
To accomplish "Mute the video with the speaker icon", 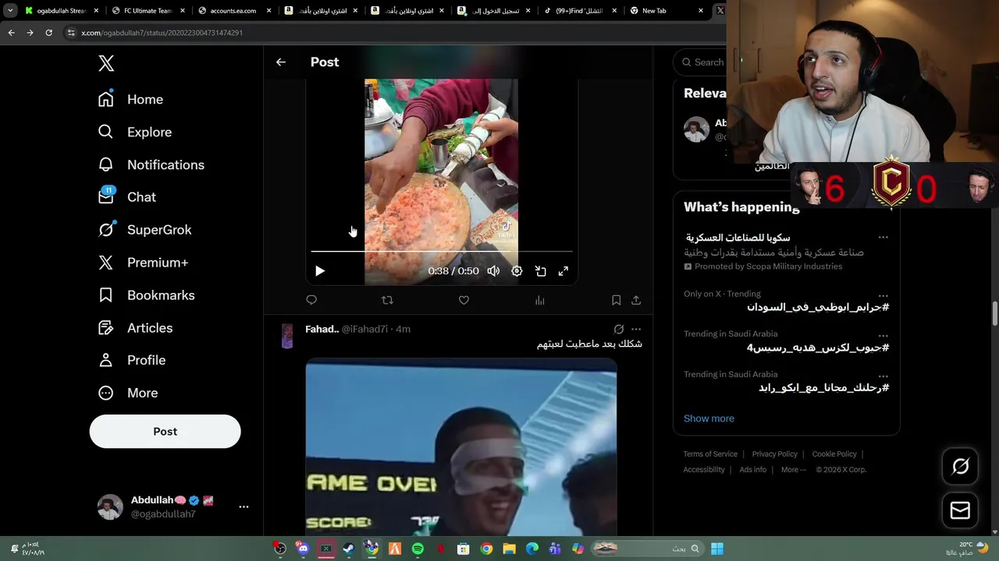I will tap(493, 271).
